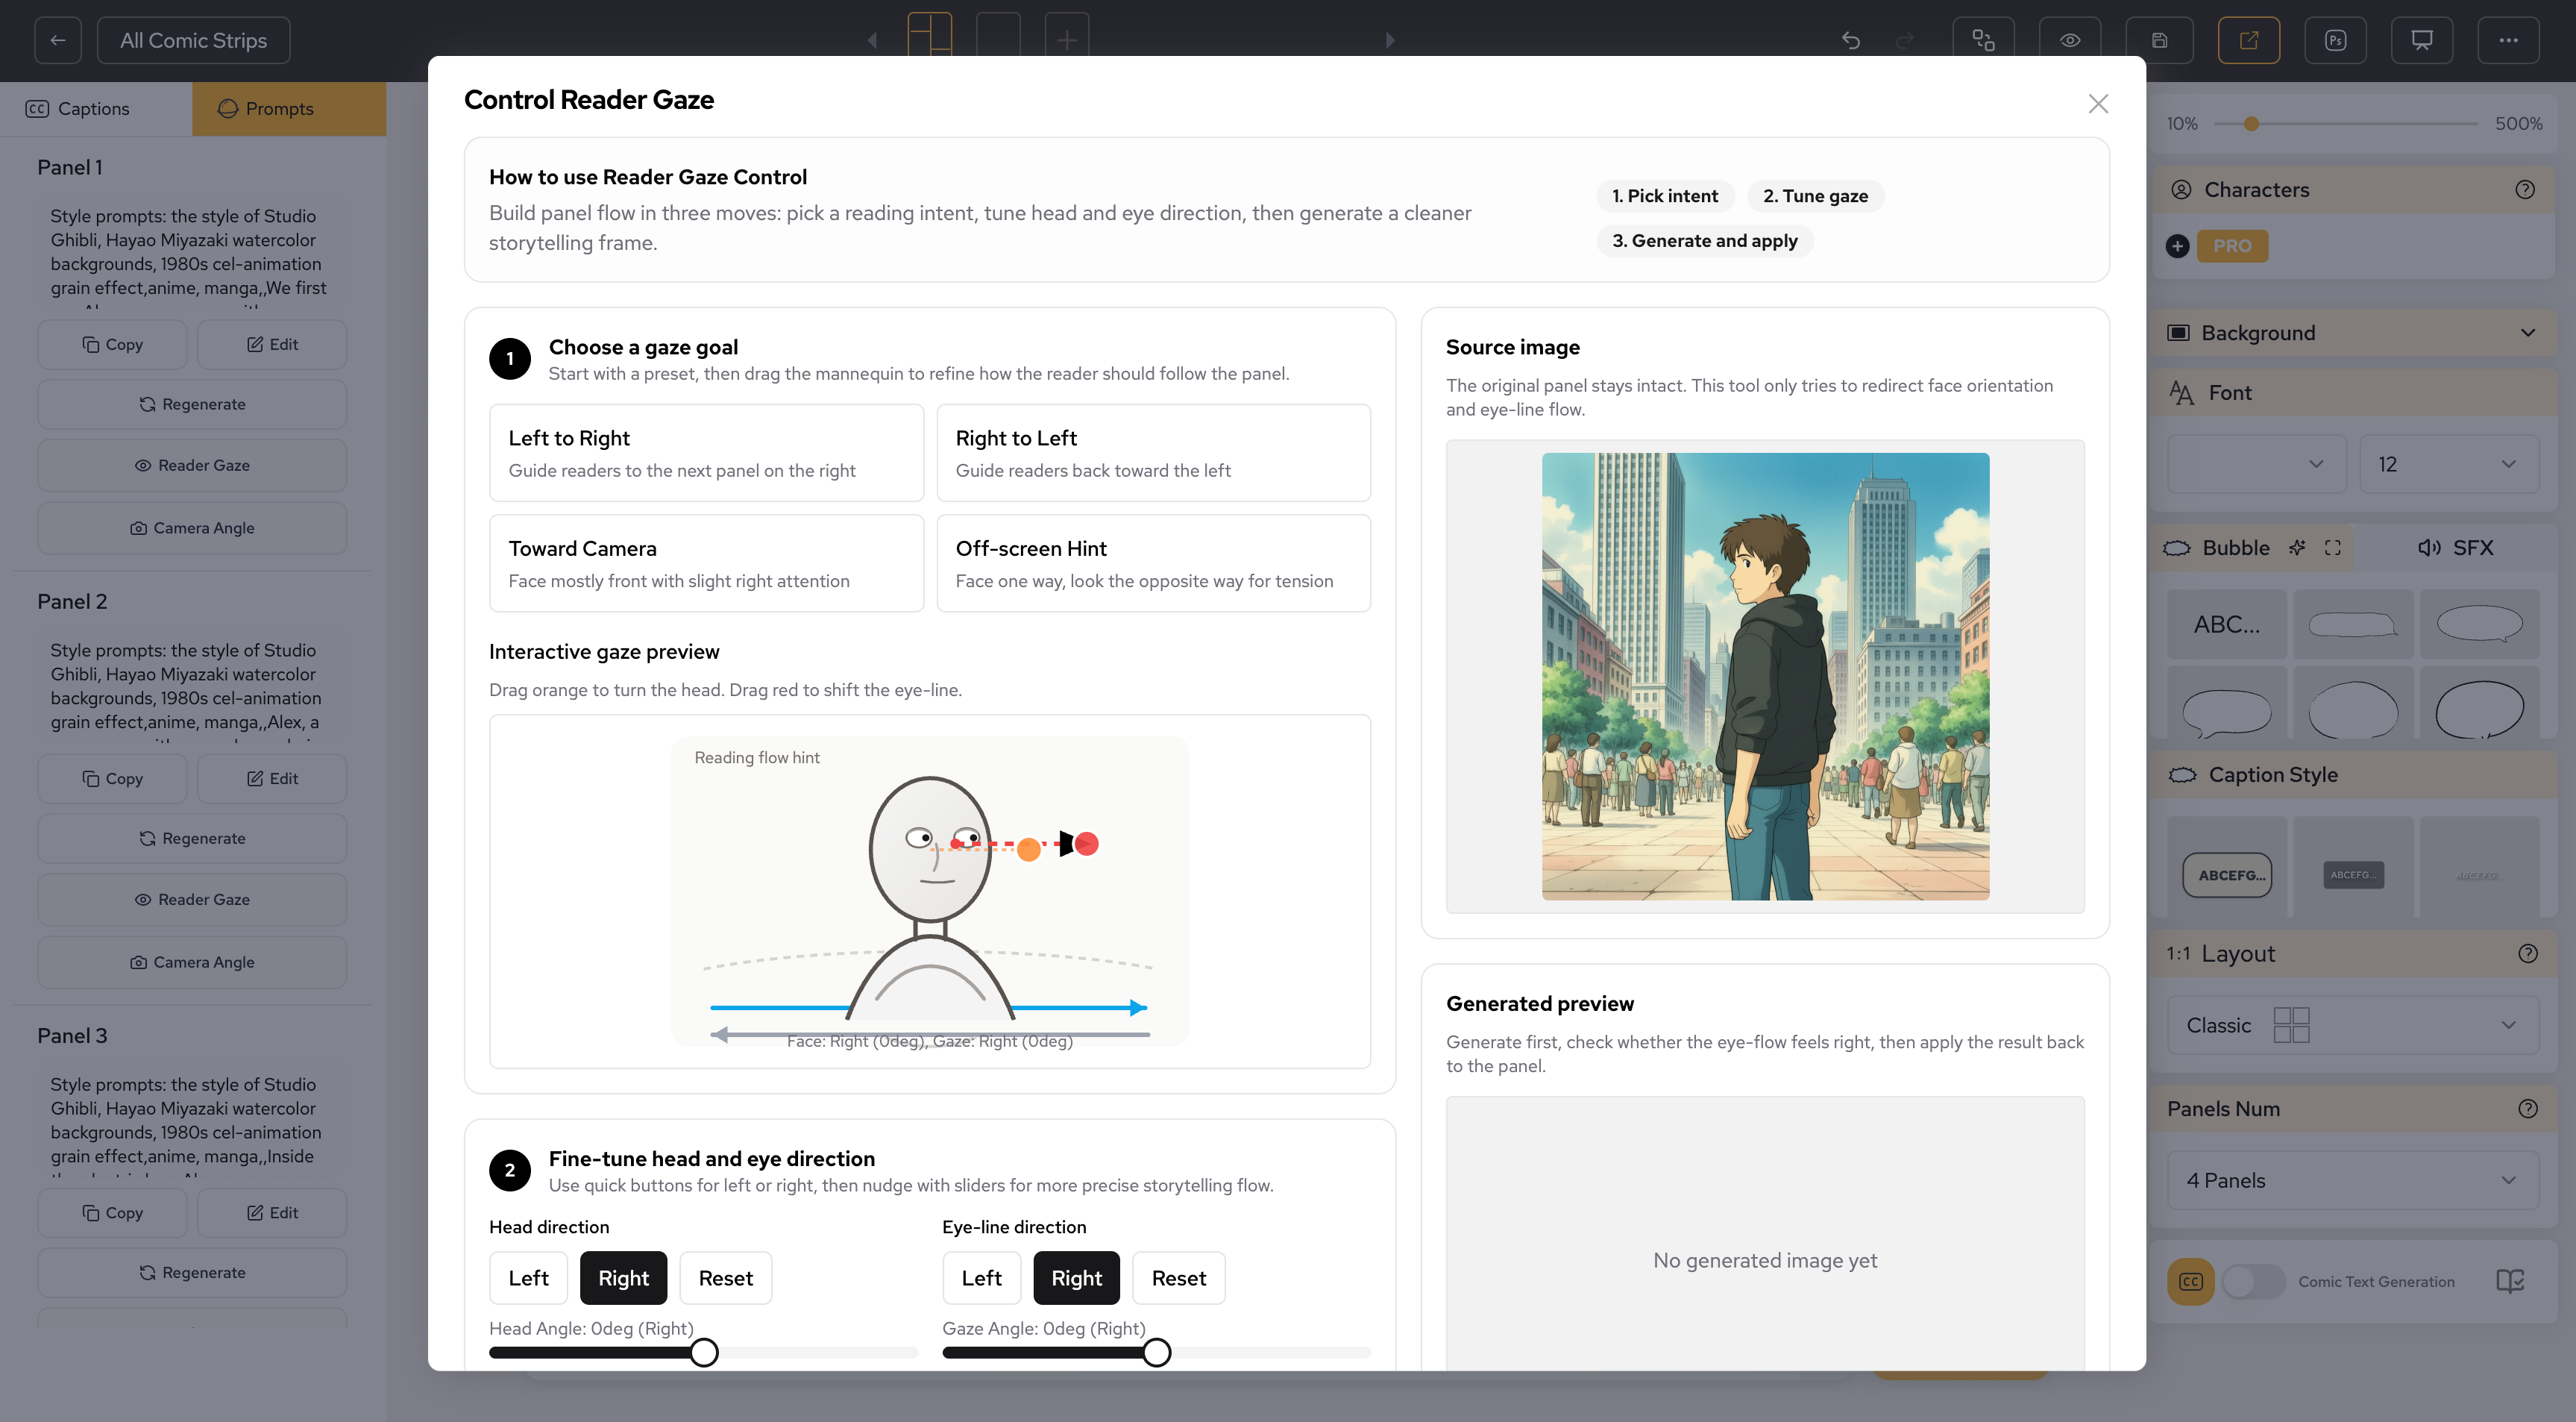Click Regenerate under Panel 1
This screenshot has width=2576, height=1422.
click(192, 404)
